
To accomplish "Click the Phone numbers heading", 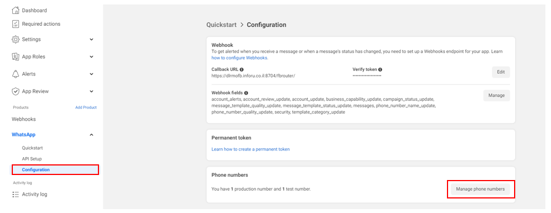I will coord(230,175).
